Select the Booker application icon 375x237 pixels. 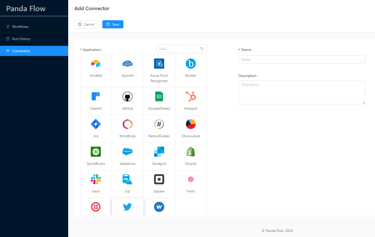[x=191, y=64]
